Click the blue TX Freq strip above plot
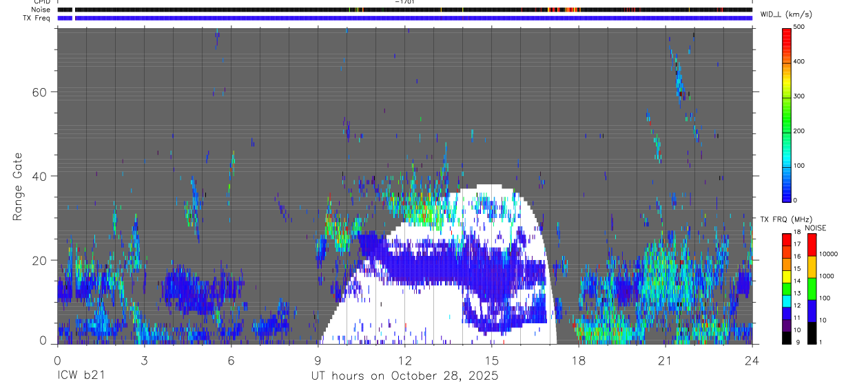The height and width of the screenshot is (390, 846). [x=405, y=18]
